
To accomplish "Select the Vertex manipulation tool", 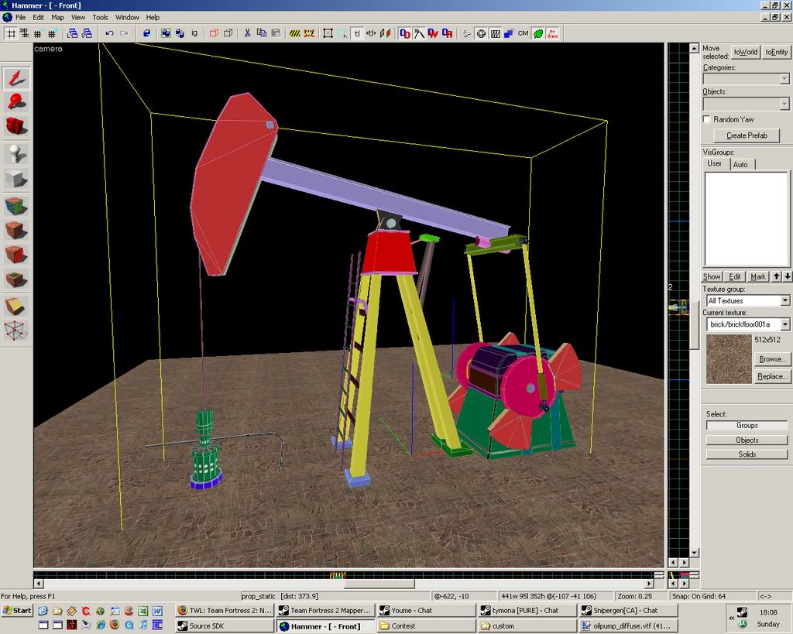I will [17, 331].
